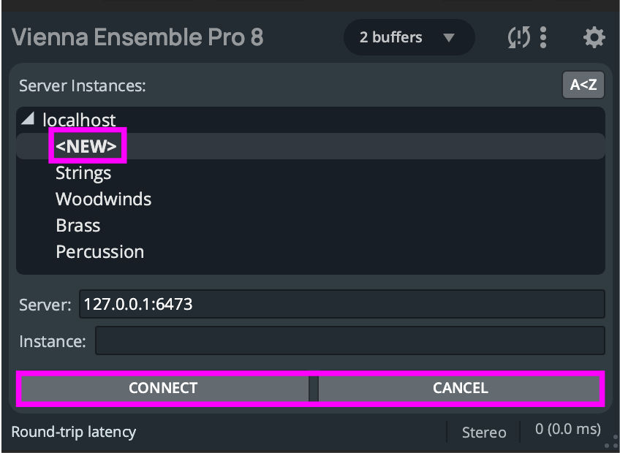Click the Stereo channel indicator
Image resolution: width=620 pixels, height=453 pixels.
click(x=483, y=433)
